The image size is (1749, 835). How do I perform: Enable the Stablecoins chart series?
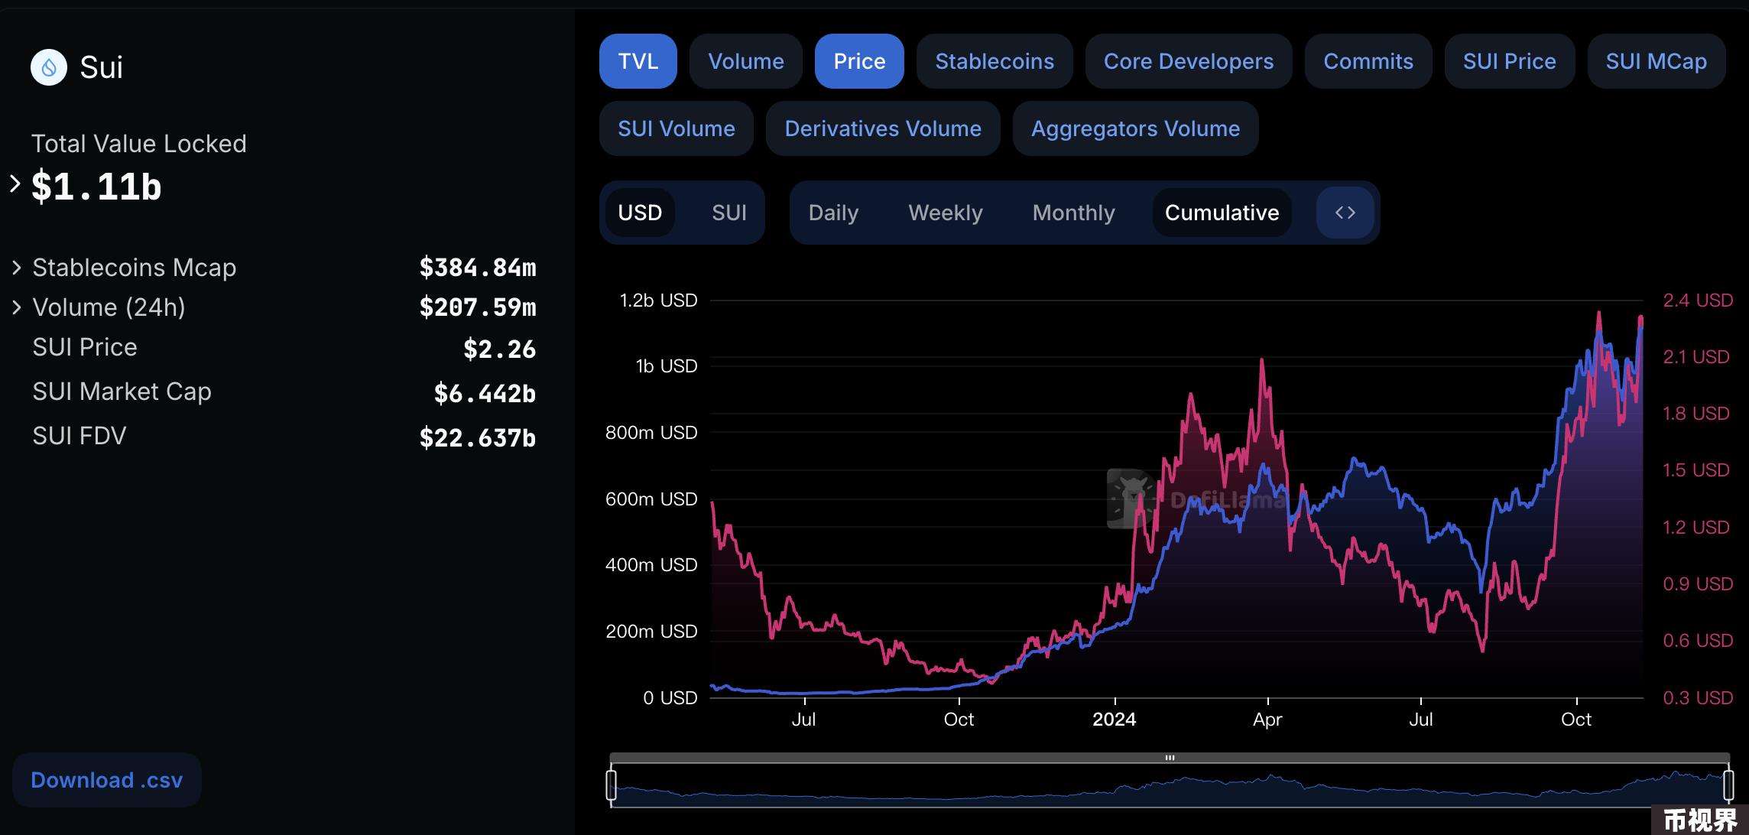[995, 61]
